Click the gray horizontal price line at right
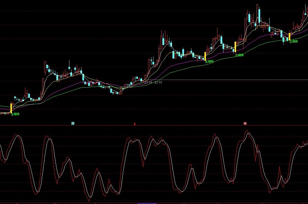 (x=237, y=80)
